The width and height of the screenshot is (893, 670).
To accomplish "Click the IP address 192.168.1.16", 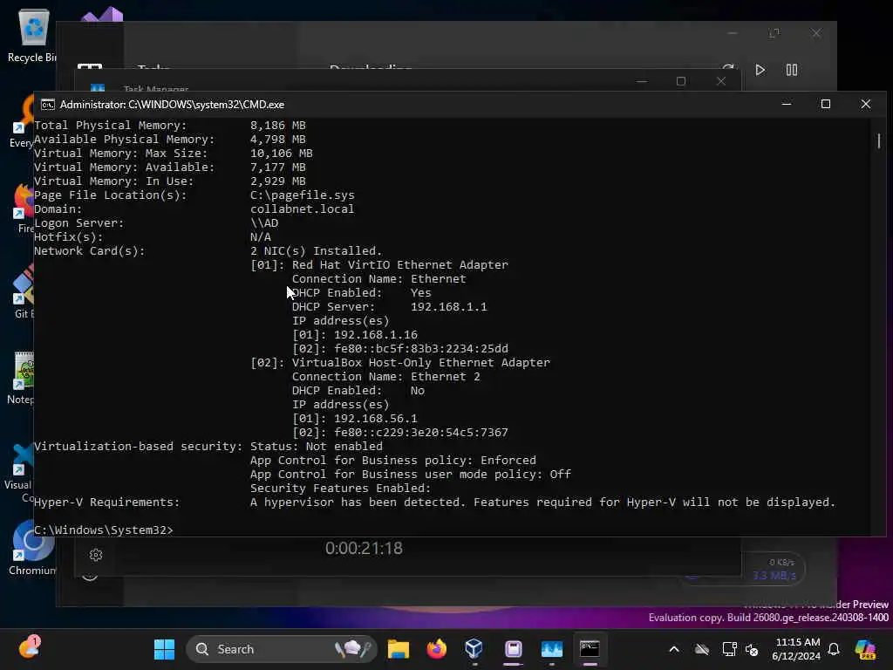I will pyautogui.click(x=375, y=334).
